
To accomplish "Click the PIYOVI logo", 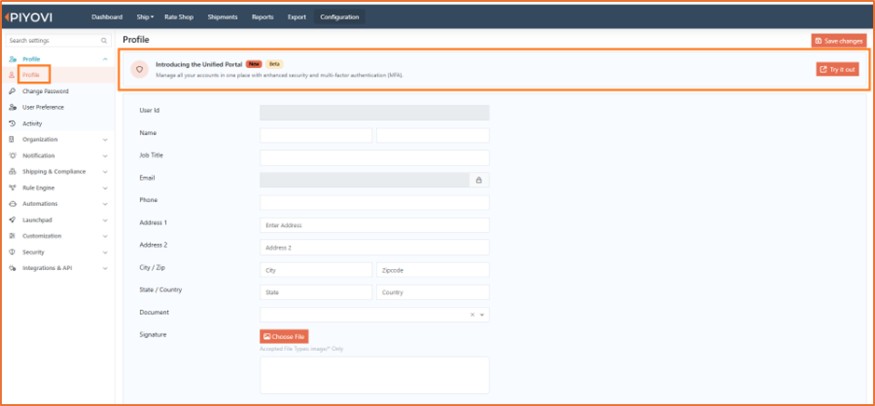I will [x=29, y=18].
